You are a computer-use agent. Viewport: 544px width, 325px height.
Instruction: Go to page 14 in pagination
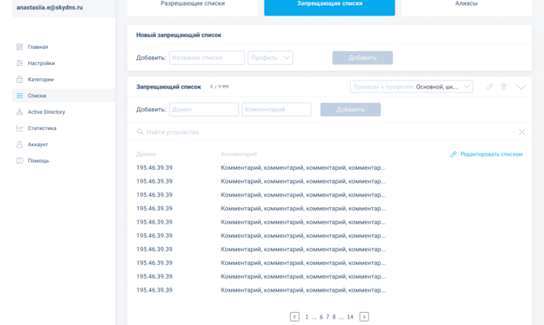pos(350,317)
